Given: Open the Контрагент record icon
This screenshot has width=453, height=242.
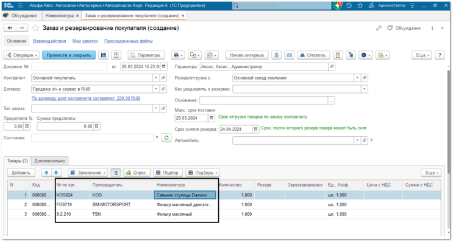Looking at the screenshot, I should (x=163, y=78).
